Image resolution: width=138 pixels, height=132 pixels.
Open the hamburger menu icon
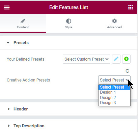7,7
